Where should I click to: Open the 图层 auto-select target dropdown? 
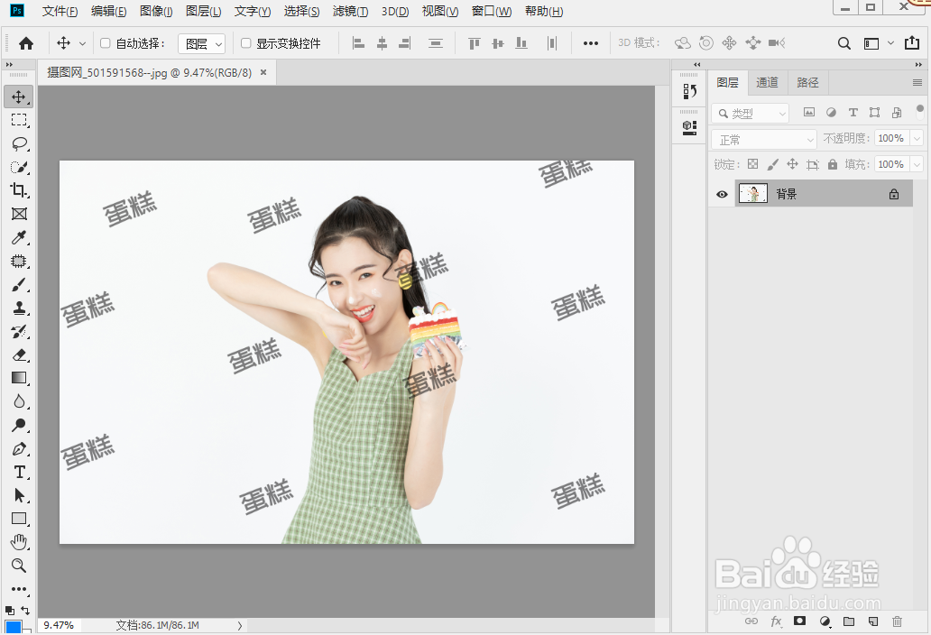pos(201,43)
